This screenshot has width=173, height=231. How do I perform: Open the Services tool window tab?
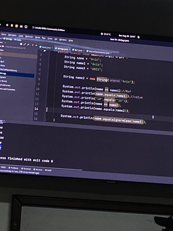[x=38, y=170]
